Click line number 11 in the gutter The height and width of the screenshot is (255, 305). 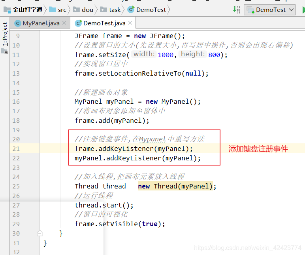point(16,55)
